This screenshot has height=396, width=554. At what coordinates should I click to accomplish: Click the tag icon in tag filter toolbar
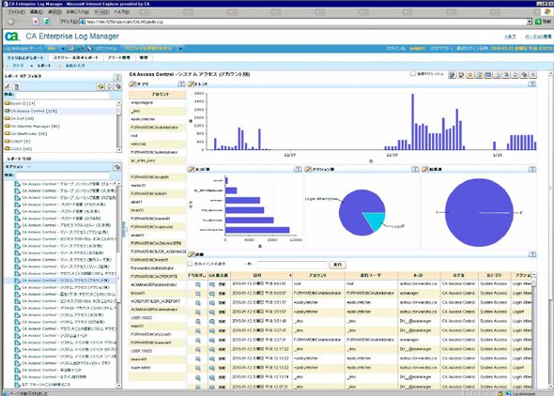tap(117, 86)
